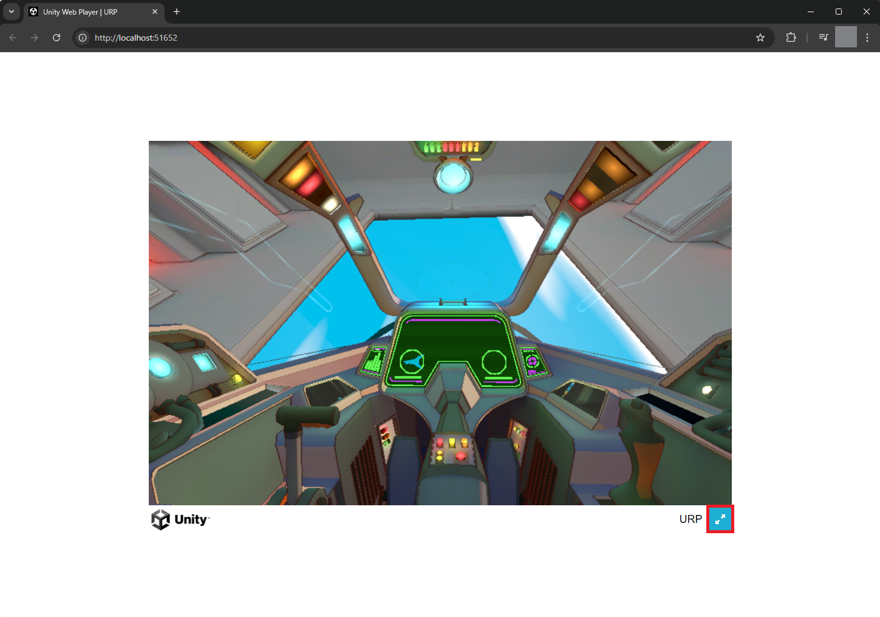Expand the tab search dropdown chevron
880x617 pixels.
tap(12, 12)
